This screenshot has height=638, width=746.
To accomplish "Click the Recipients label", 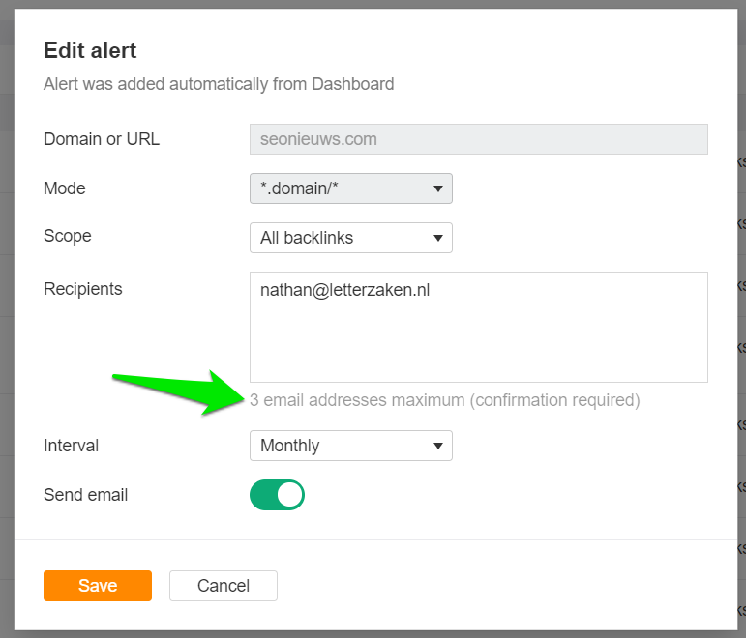I will pos(83,289).
